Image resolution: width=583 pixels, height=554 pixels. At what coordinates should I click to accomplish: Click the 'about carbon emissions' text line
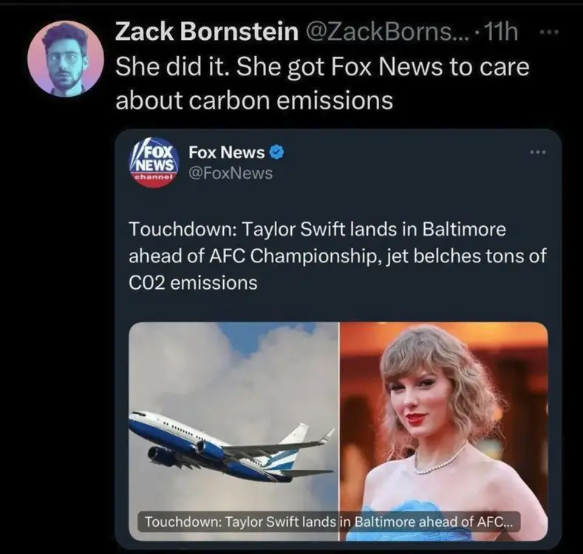click(x=253, y=100)
